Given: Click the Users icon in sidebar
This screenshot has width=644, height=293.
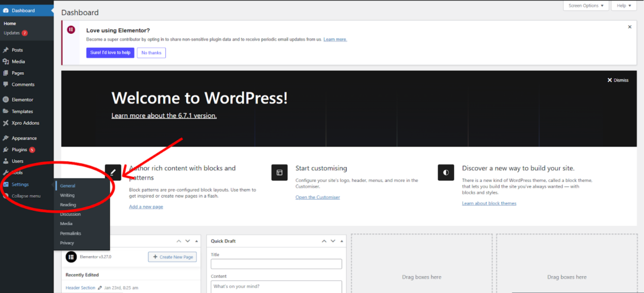Looking at the screenshot, I should tap(6, 161).
